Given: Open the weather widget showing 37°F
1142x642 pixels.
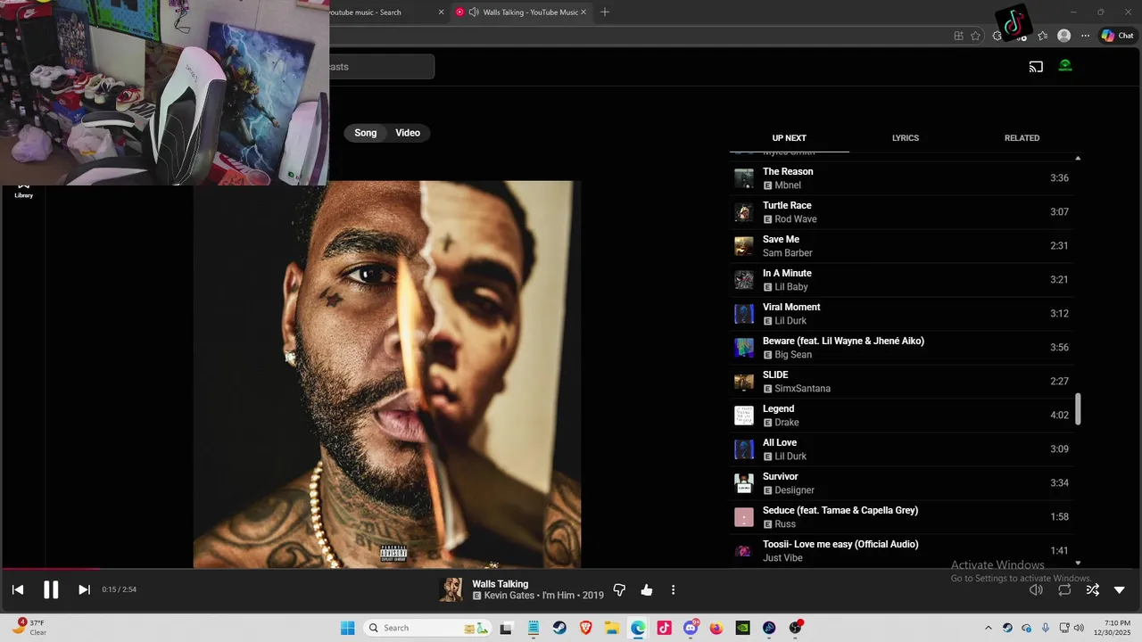Looking at the screenshot, I should (x=29, y=628).
